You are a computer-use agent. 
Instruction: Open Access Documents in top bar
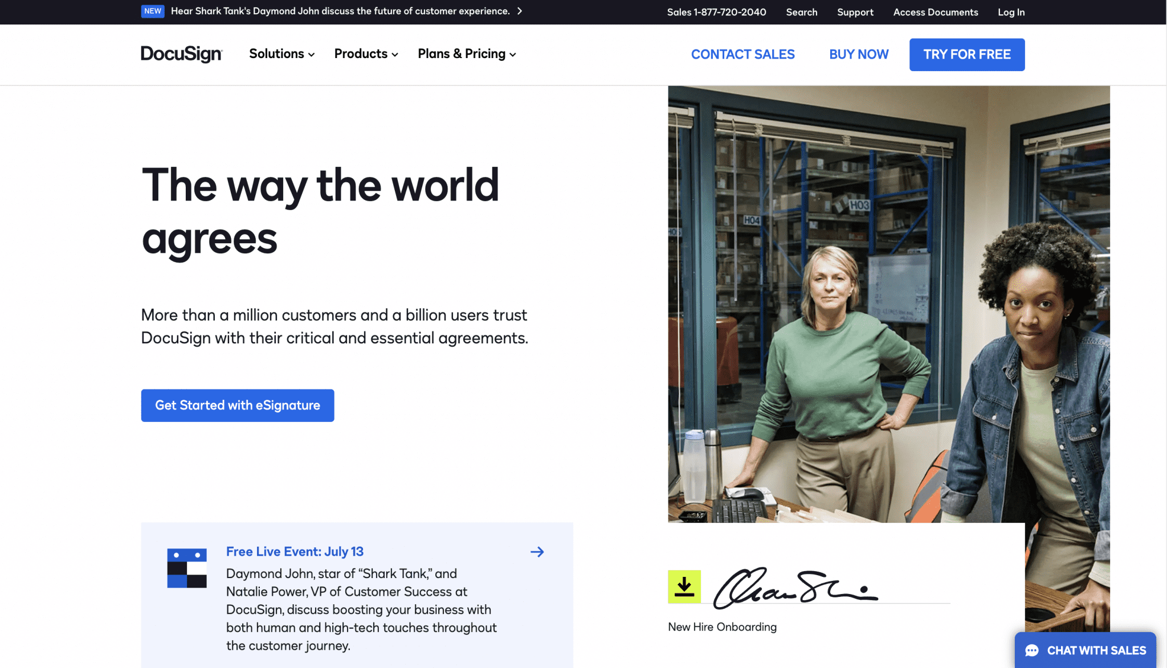[935, 12]
